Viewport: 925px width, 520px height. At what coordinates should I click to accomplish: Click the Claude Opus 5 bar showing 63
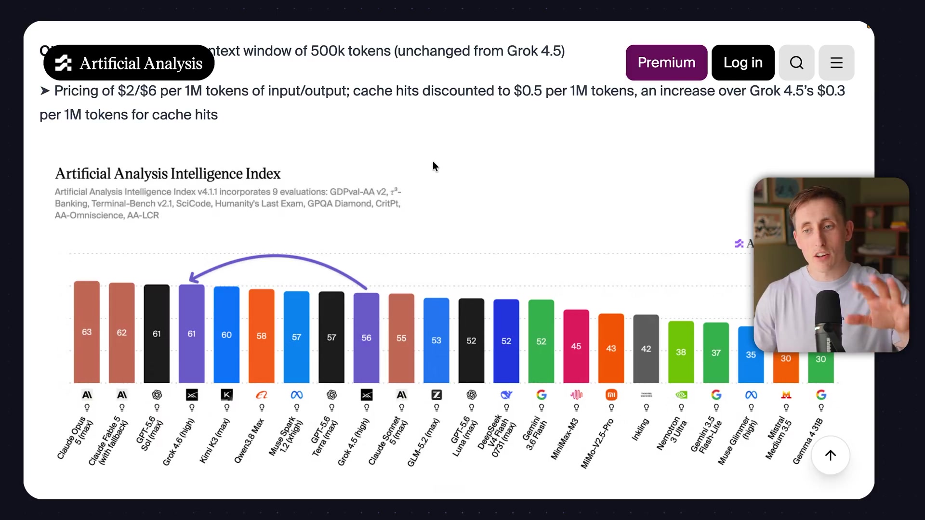87,332
